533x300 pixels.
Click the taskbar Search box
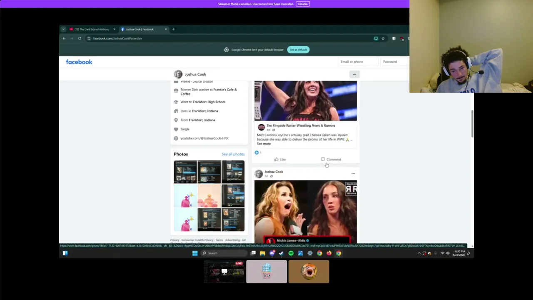click(x=224, y=253)
